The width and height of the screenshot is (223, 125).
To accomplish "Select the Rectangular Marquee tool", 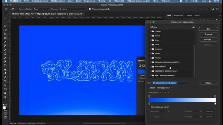I will 5,22.
